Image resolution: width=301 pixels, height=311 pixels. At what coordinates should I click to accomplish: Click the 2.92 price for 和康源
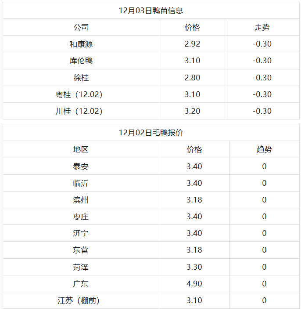coord(192,44)
